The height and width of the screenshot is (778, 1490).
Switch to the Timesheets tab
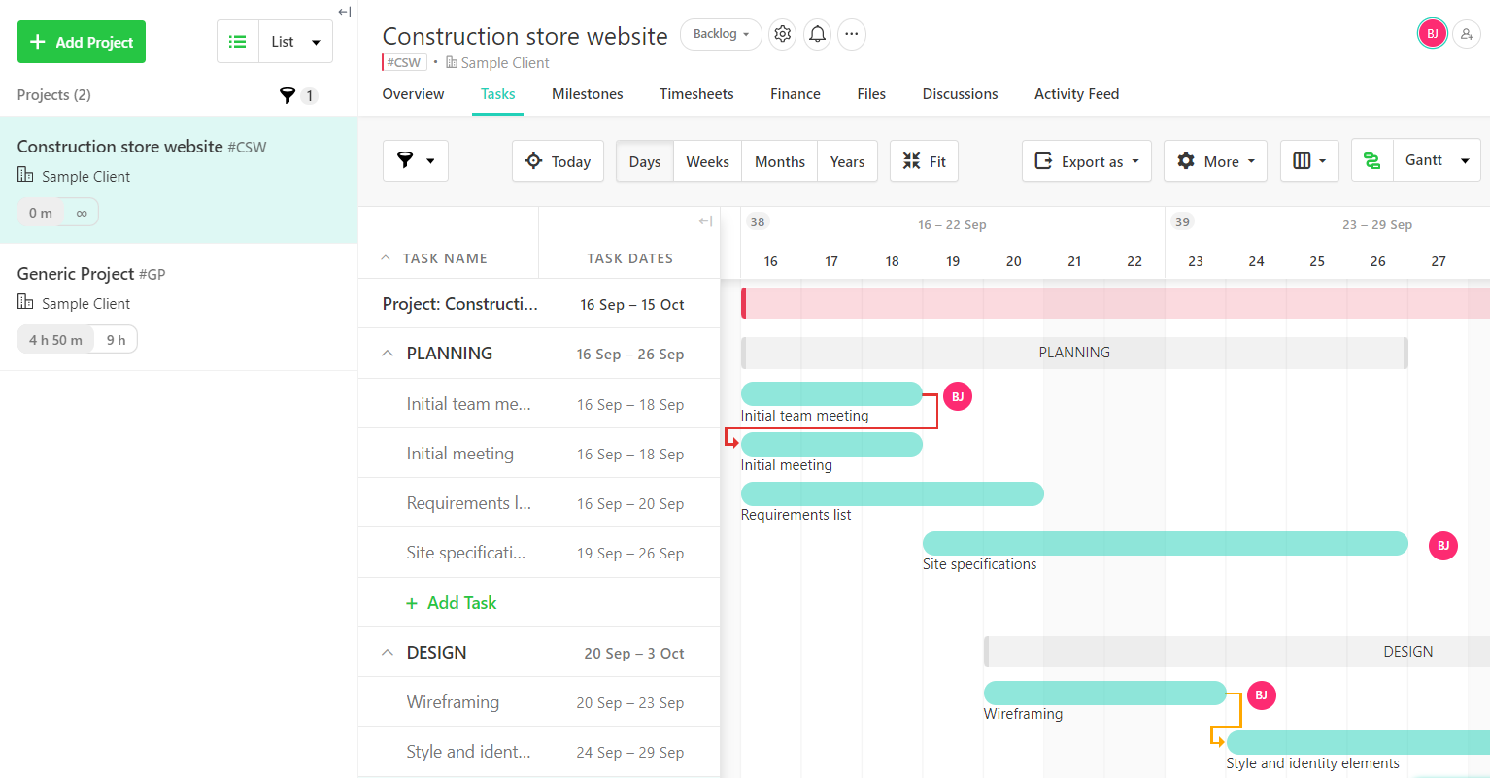point(696,94)
